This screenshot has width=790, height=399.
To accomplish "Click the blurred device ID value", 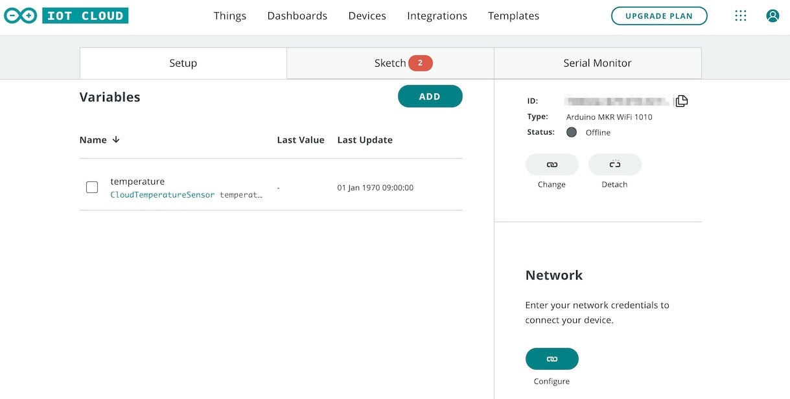I will pos(617,101).
